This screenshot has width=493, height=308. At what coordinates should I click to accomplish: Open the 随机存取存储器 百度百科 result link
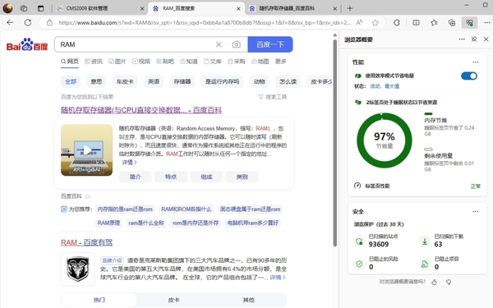click(x=141, y=110)
